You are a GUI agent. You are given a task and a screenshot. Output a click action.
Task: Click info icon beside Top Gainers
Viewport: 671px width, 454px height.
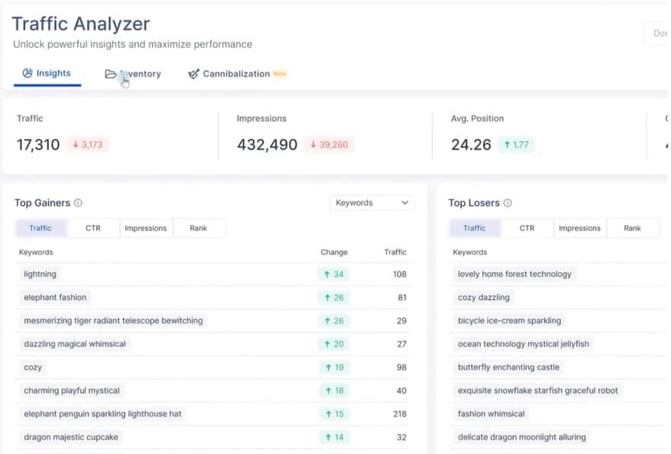(78, 203)
